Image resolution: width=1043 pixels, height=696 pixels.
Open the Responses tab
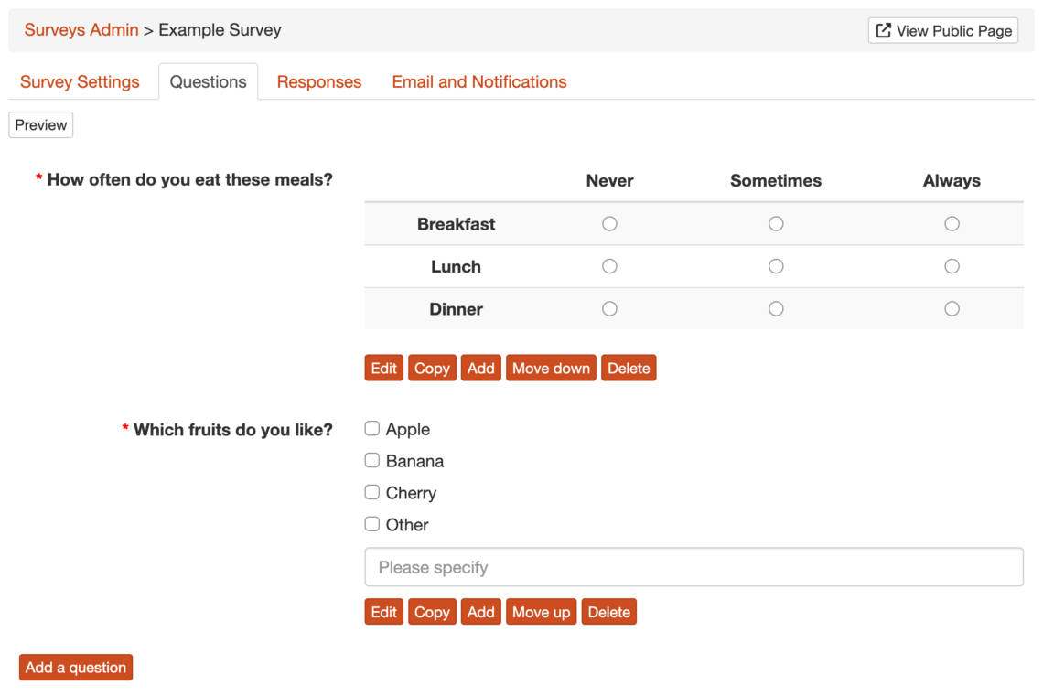click(x=319, y=81)
